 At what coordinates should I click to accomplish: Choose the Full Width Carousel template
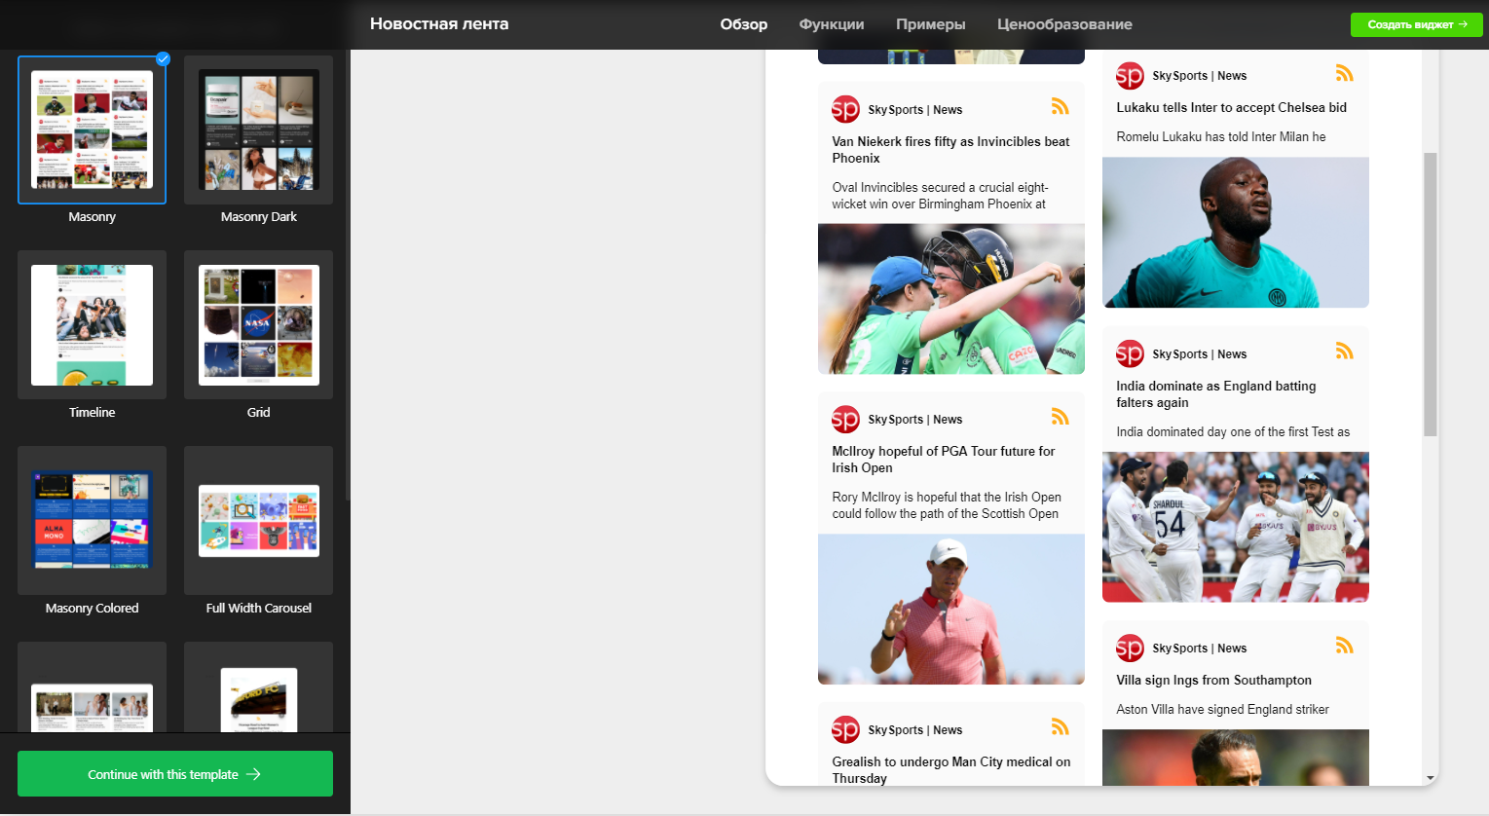(258, 520)
